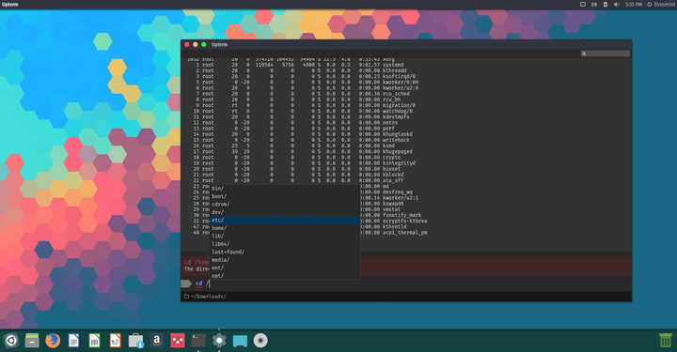Choose media/ in the autocomplete list
The width and height of the screenshot is (677, 352).
coord(285,260)
